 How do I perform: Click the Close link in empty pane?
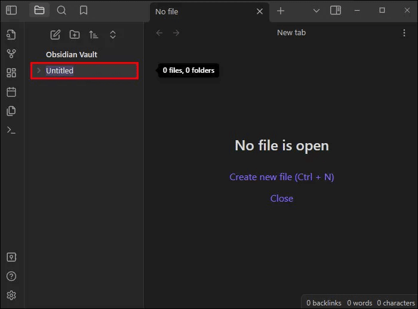pyautogui.click(x=281, y=198)
